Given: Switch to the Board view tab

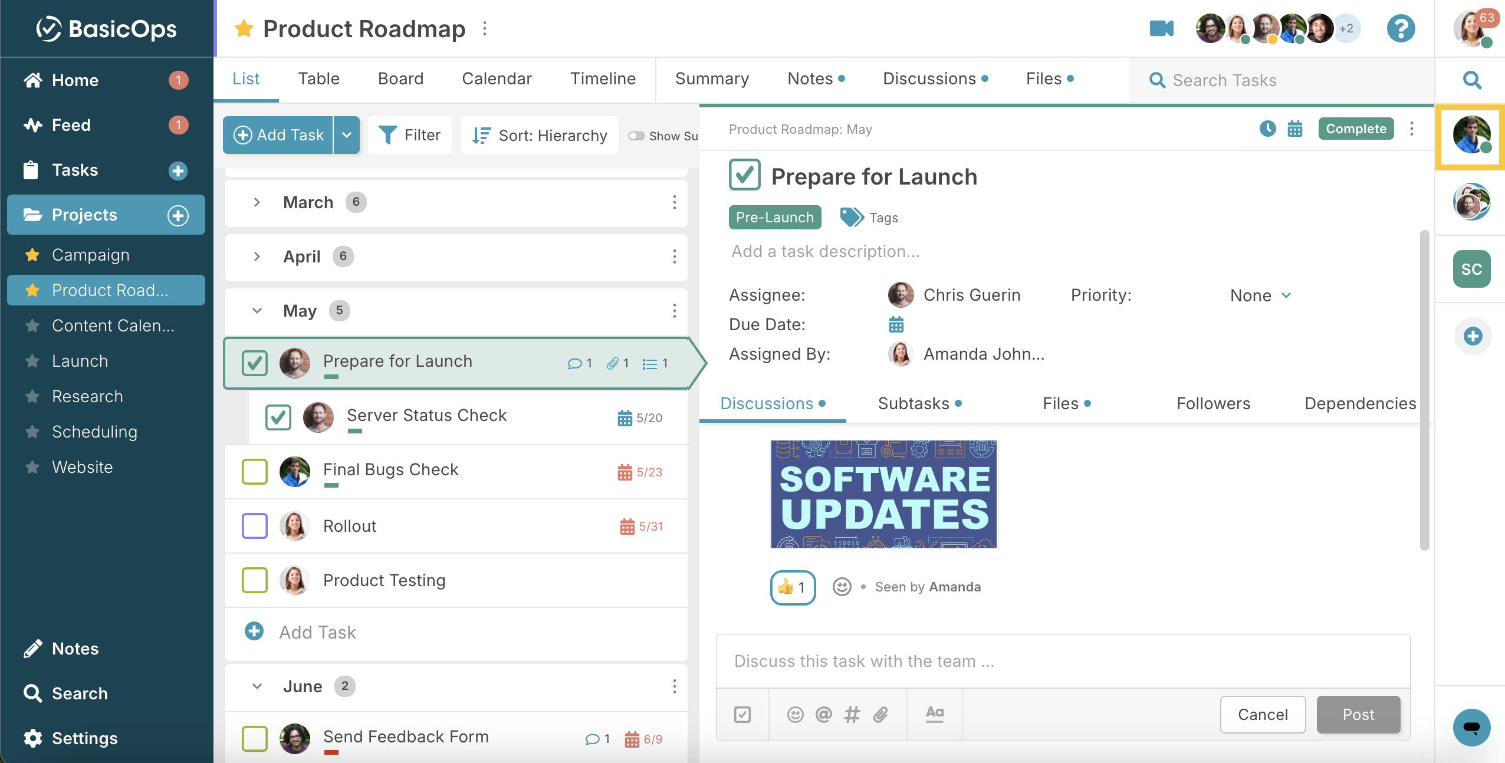Looking at the screenshot, I should click(400, 78).
